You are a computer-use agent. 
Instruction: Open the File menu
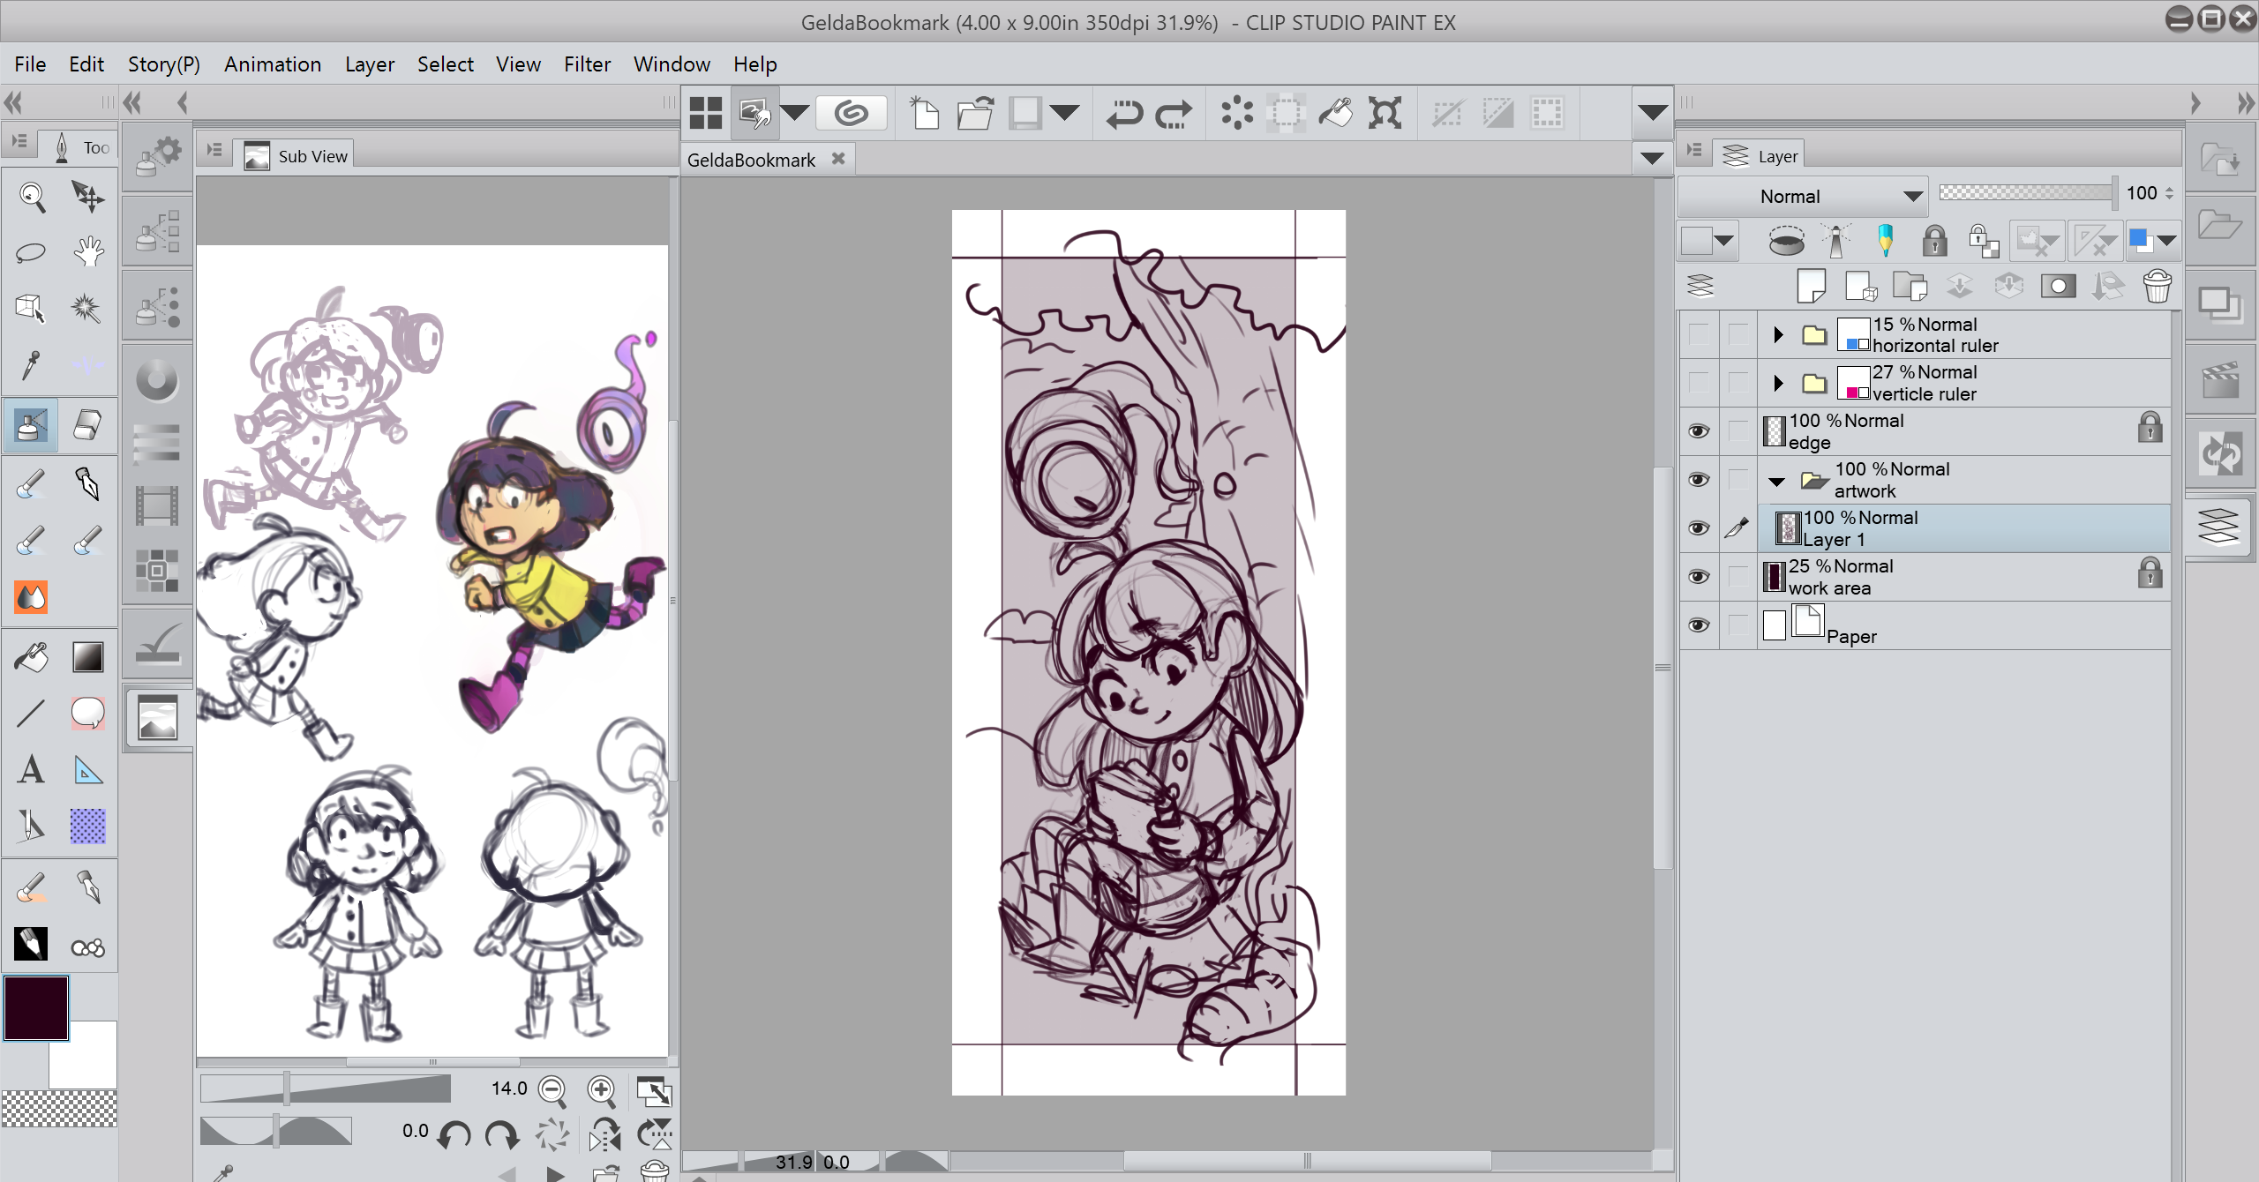(30, 64)
